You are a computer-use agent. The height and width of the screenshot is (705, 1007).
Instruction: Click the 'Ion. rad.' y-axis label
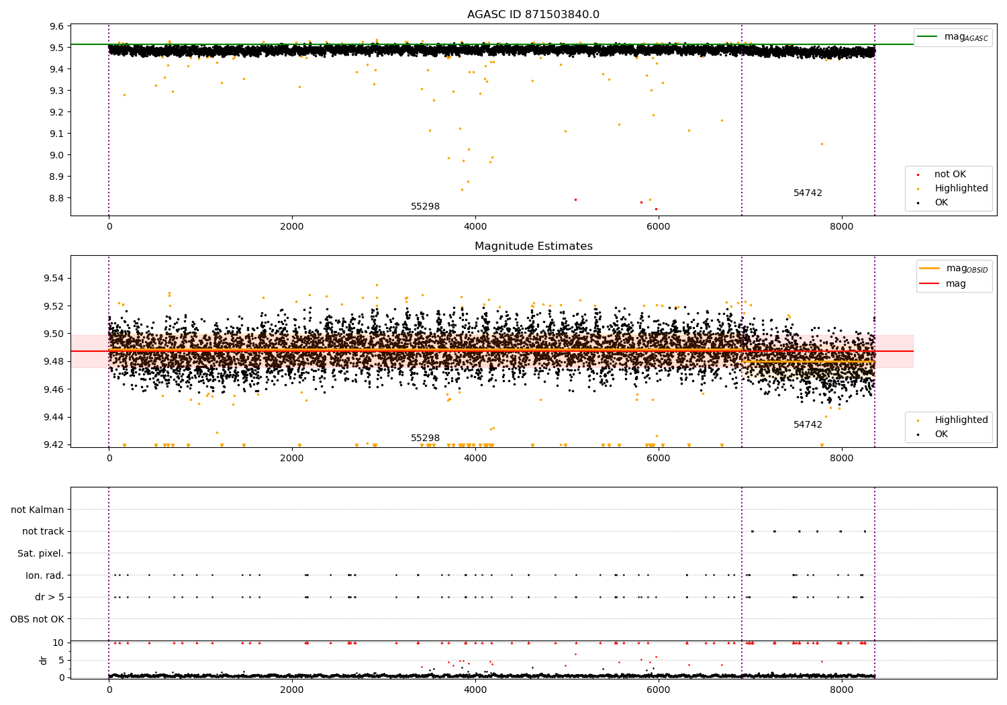tap(45, 576)
